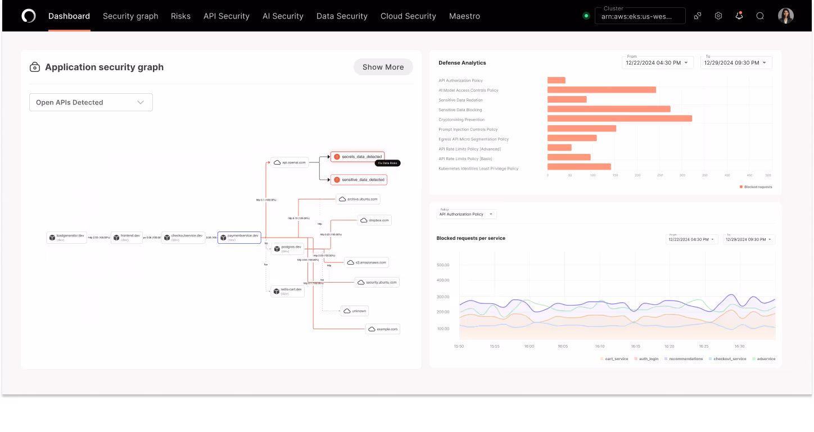This screenshot has width=814, height=432.
Task: Open the Cloud Security tab
Action: [408, 16]
